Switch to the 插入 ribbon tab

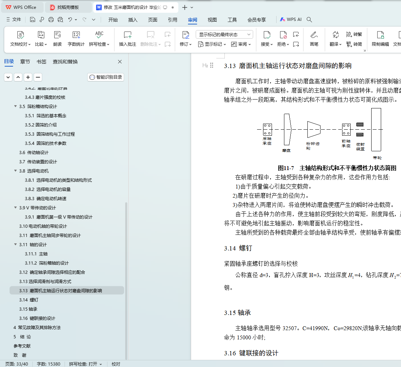click(x=133, y=20)
